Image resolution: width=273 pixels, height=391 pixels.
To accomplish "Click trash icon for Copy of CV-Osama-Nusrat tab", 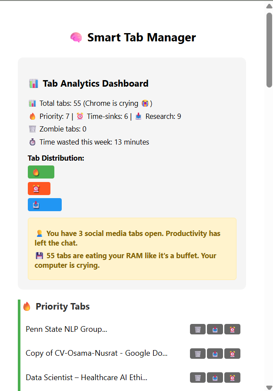I will click(x=198, y=354).
